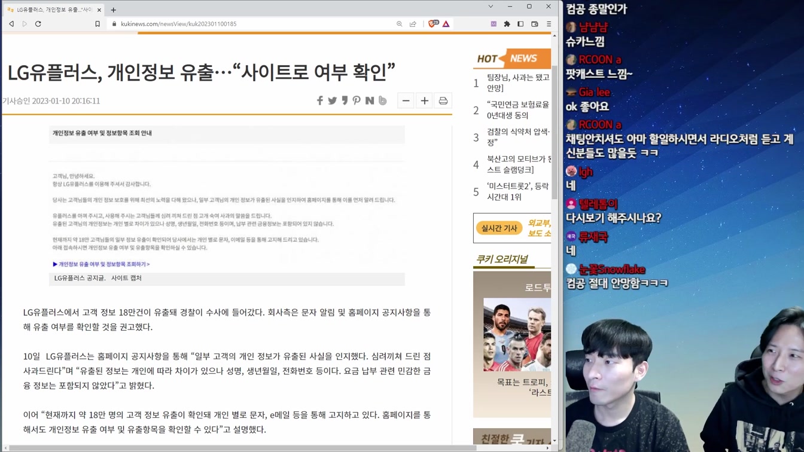Click chat username 냠냠냠
The image size is (804, 452).
tap(593, 27)
